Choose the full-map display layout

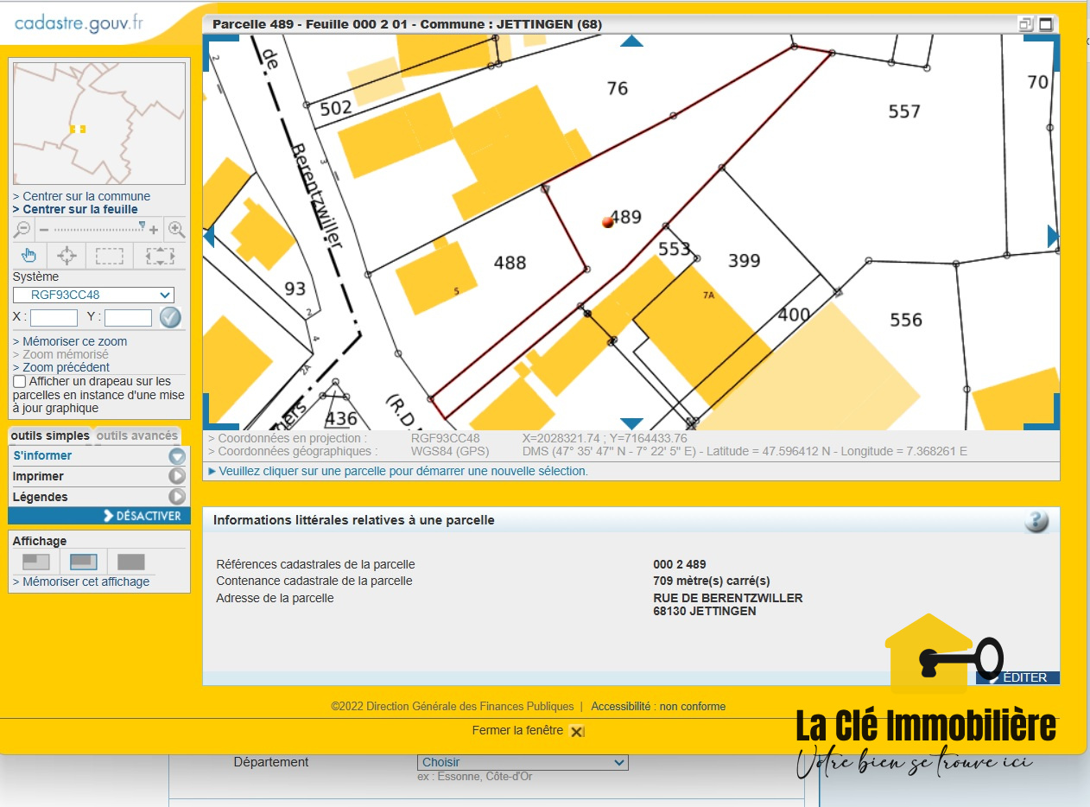pyautogui.click(x=130, y=562)
